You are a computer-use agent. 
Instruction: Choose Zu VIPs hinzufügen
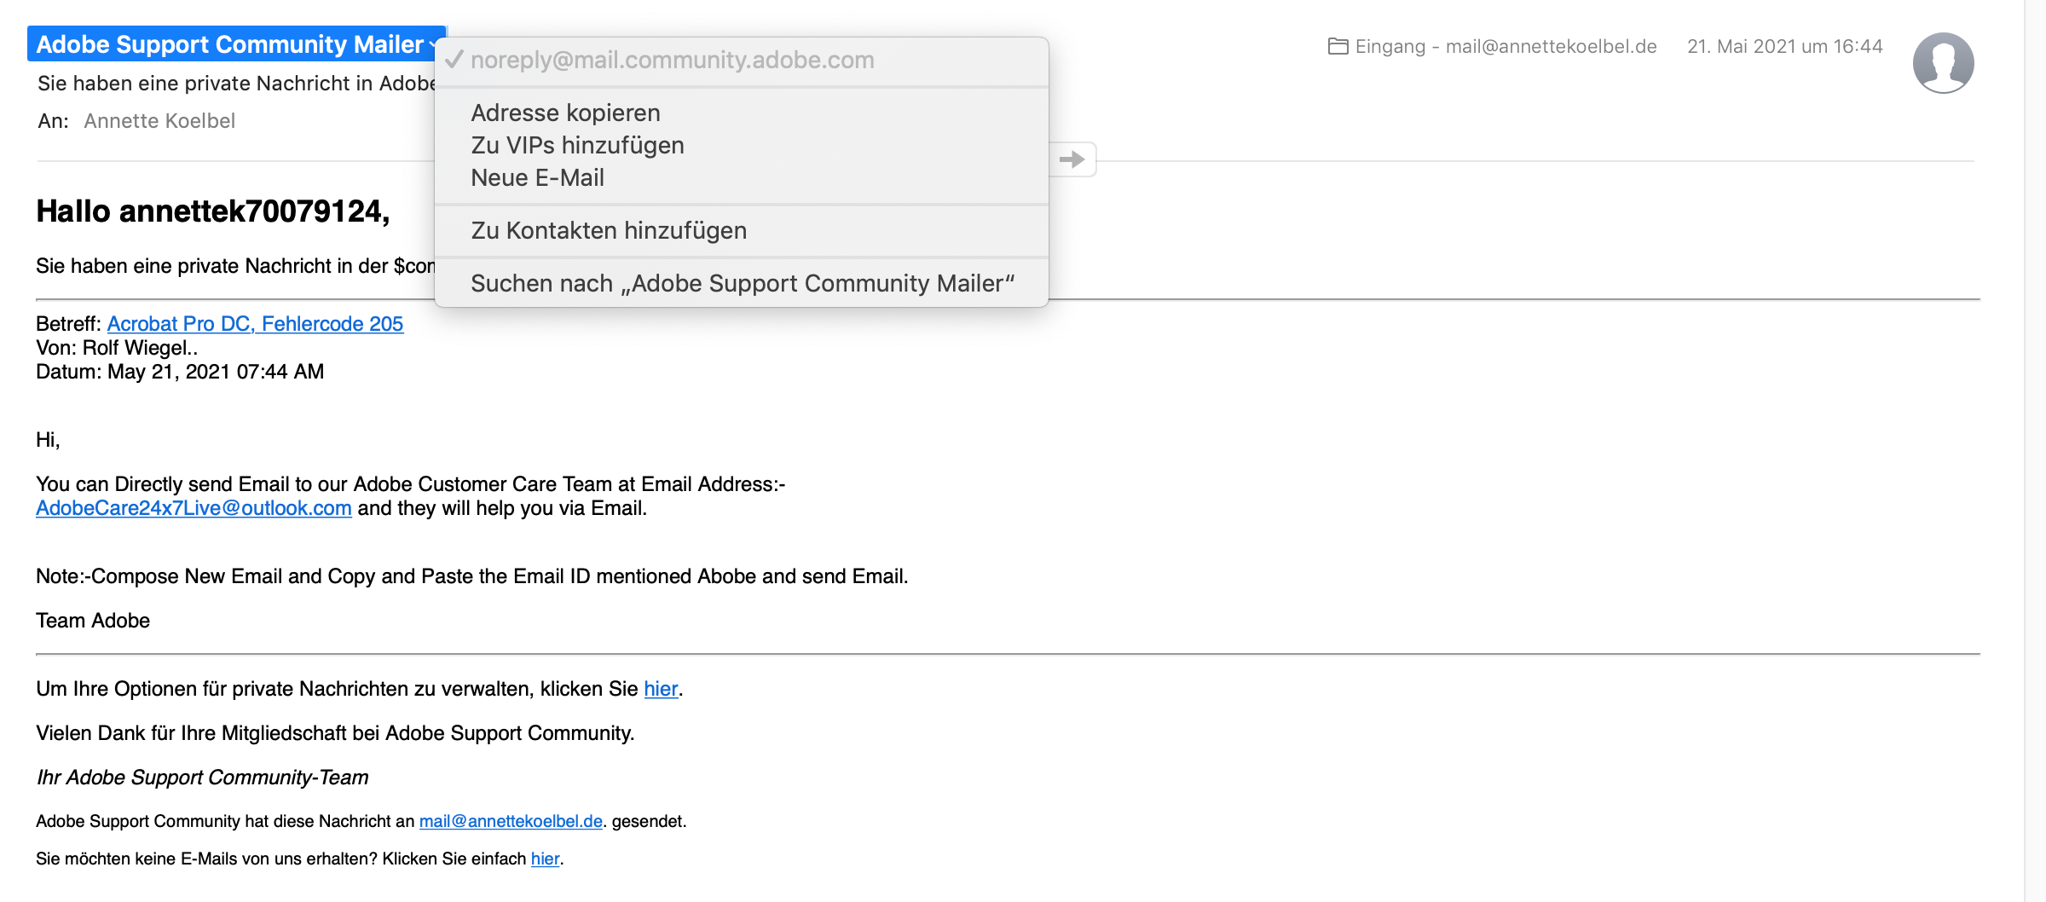(741, 145)
